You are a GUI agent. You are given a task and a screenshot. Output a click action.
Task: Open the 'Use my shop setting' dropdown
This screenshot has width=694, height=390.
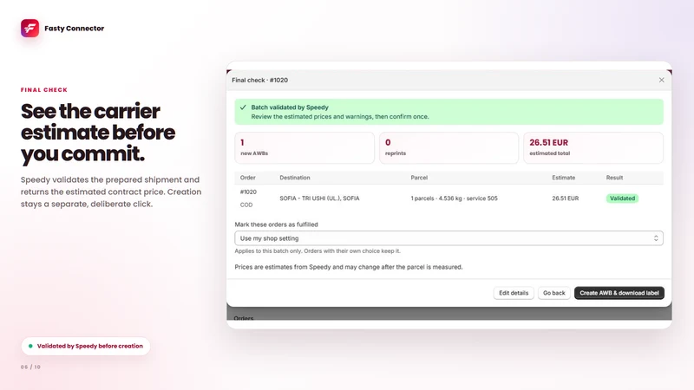tap(448, 238)
